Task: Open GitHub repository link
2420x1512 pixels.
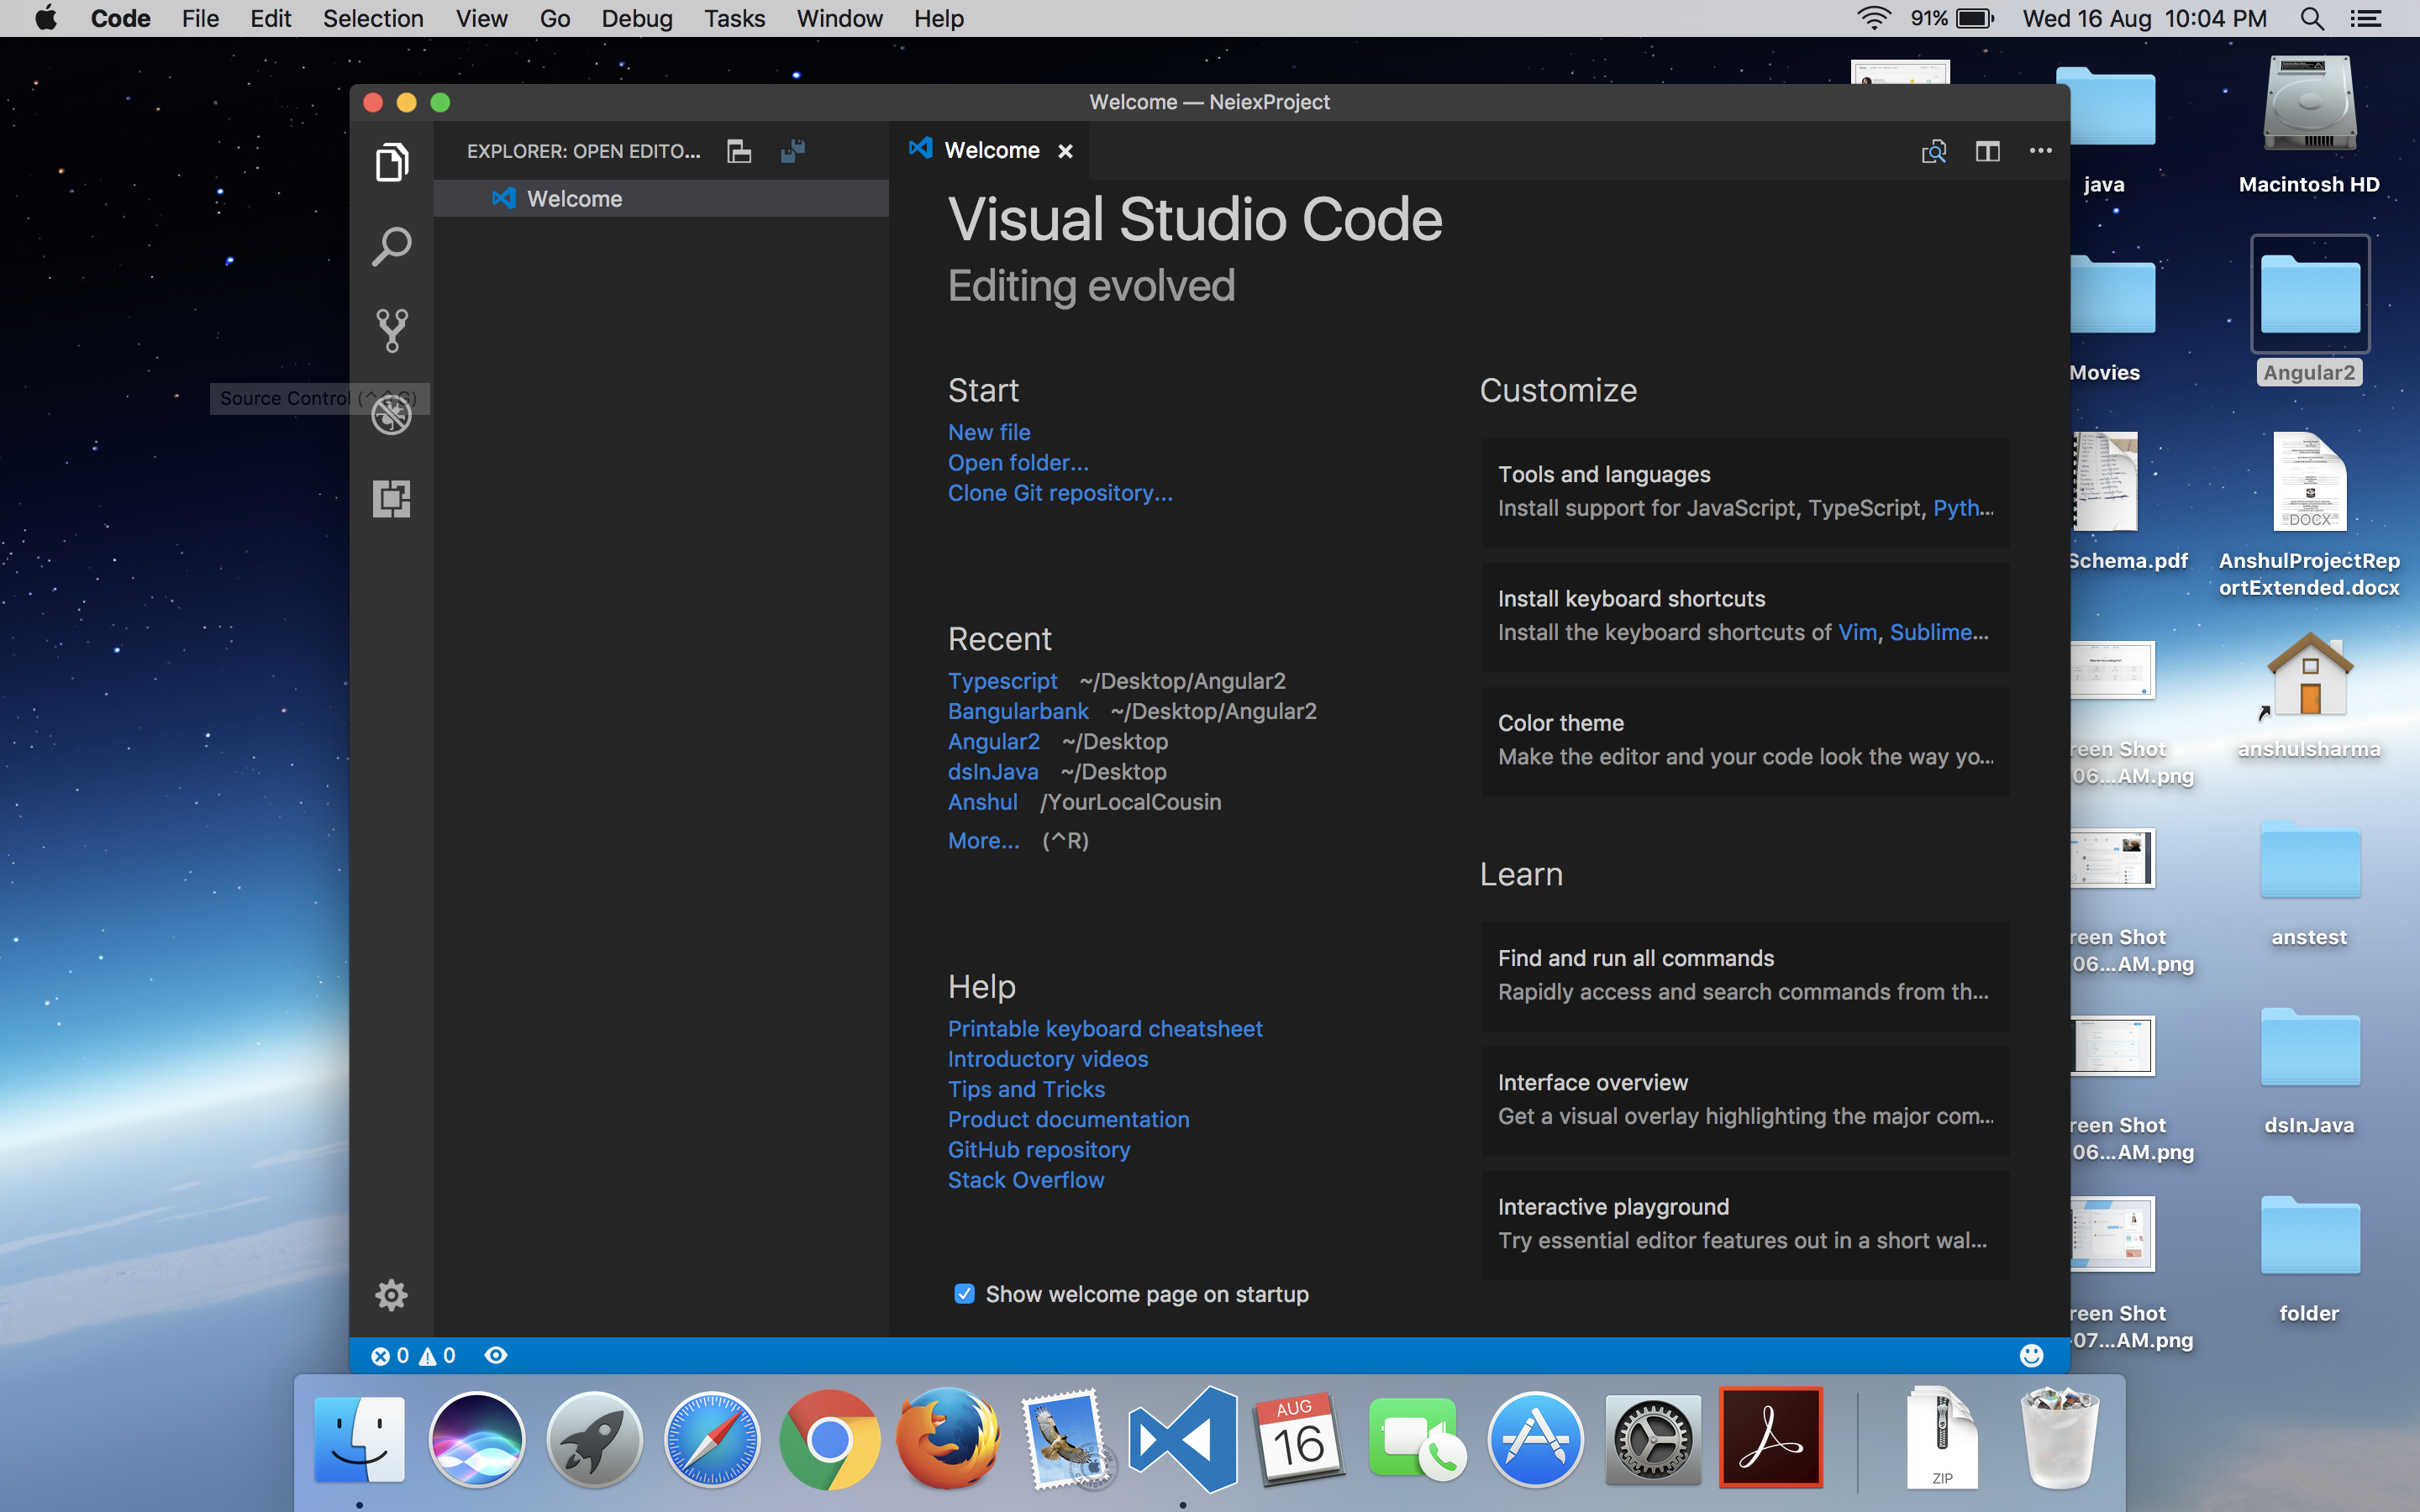Action: pyautogui.click(x=1039, y=1149)
